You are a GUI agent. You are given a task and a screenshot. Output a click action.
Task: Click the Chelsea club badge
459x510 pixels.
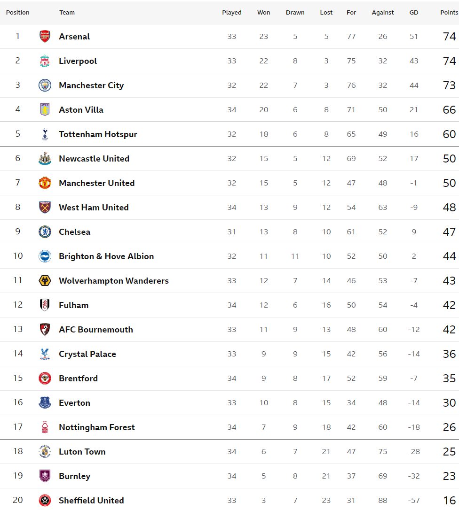tap(45, 232)
